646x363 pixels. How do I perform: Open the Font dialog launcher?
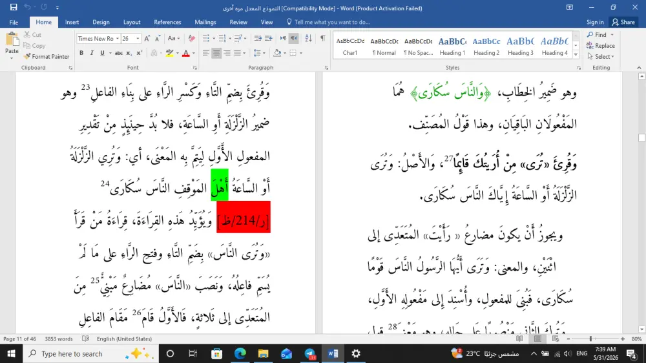(x=195, y=68)
